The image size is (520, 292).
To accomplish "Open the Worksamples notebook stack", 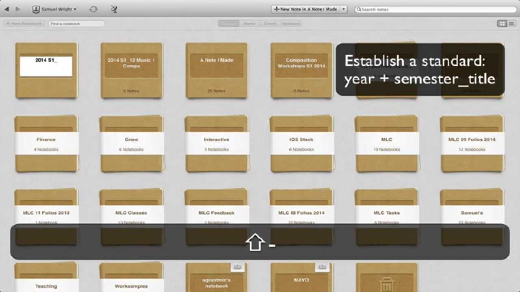I will point(131,277).
